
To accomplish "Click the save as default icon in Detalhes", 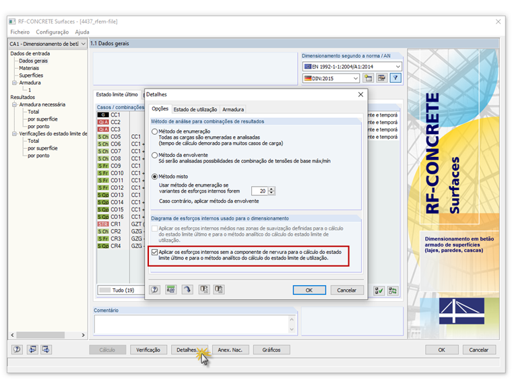I will [x=219, y=290].
